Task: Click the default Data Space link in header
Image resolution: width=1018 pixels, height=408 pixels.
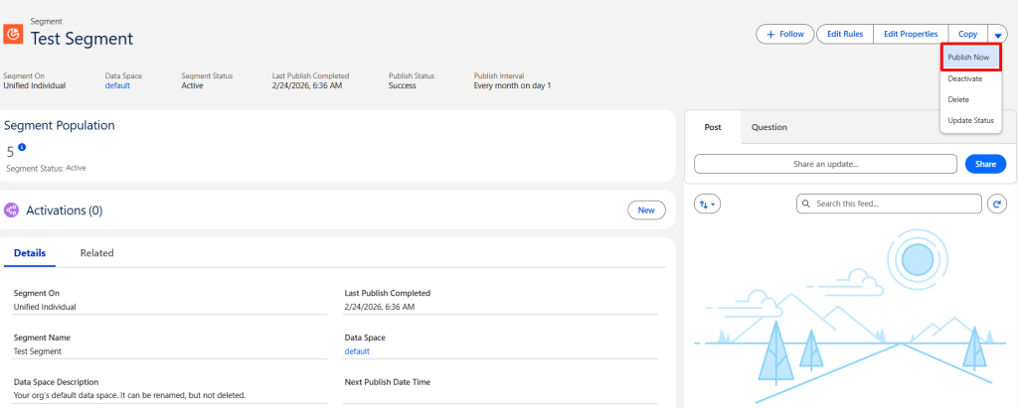Action: [117, 85]
